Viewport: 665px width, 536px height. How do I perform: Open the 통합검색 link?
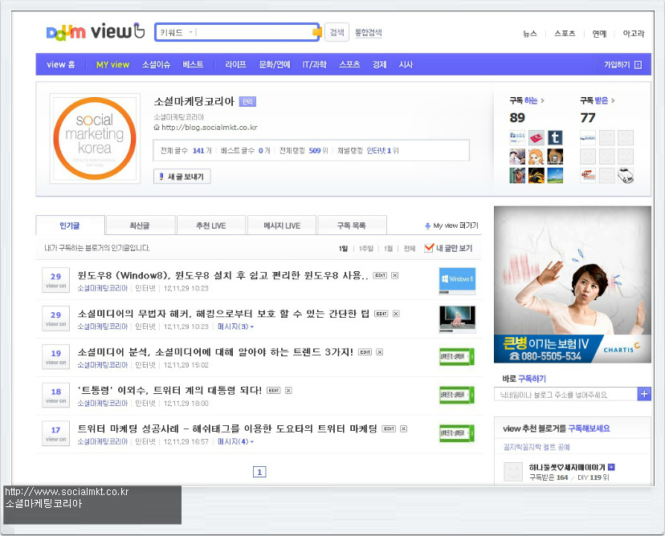tap(368, 33)
